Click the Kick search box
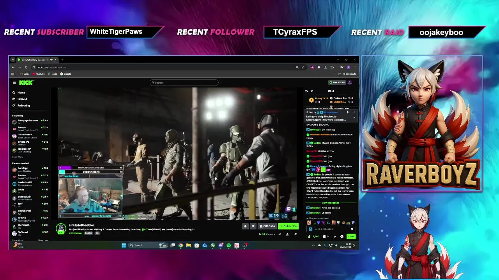Screen dimensions: 499x280 (x=184, y=82)
